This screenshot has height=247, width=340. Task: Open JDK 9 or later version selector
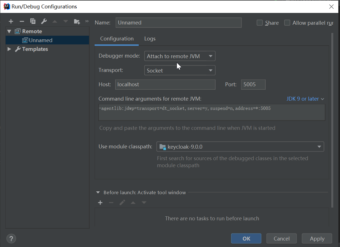pos(305,99)
